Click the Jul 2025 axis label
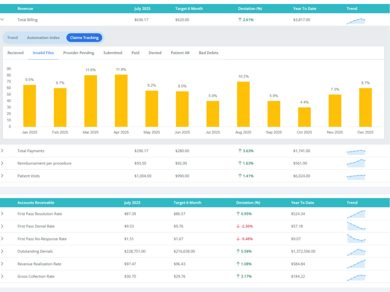 click(213, 132)
